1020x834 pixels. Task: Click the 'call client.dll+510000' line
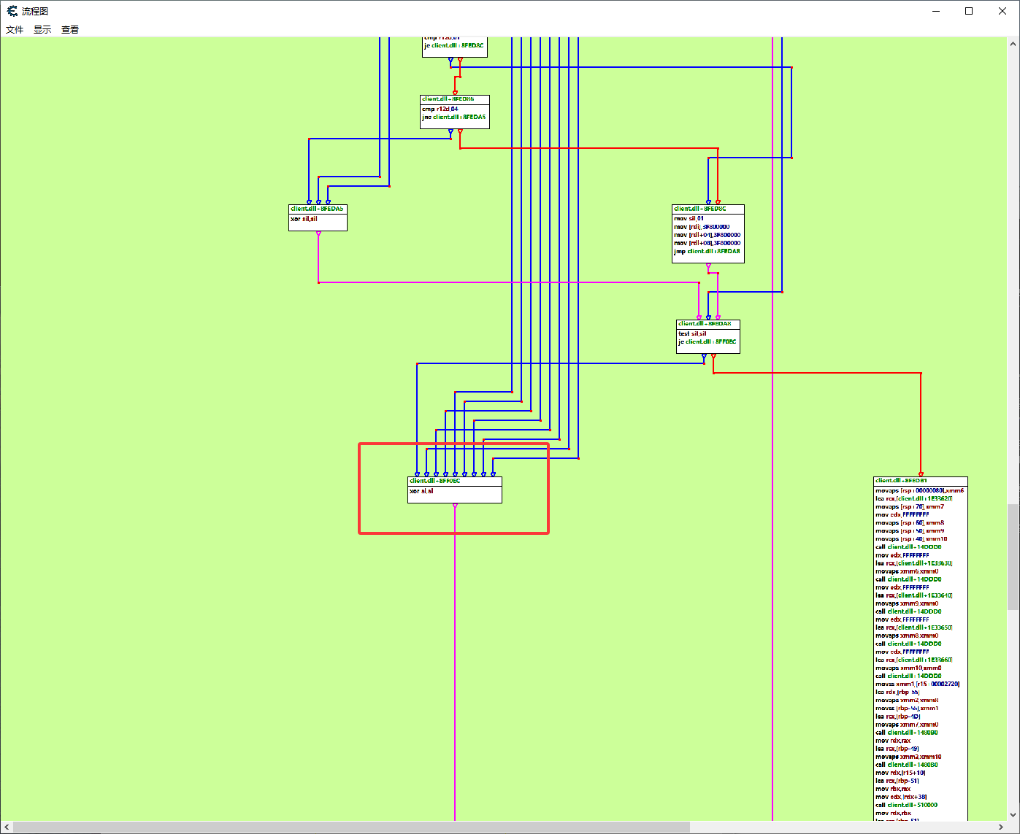(x=907, y=805)
